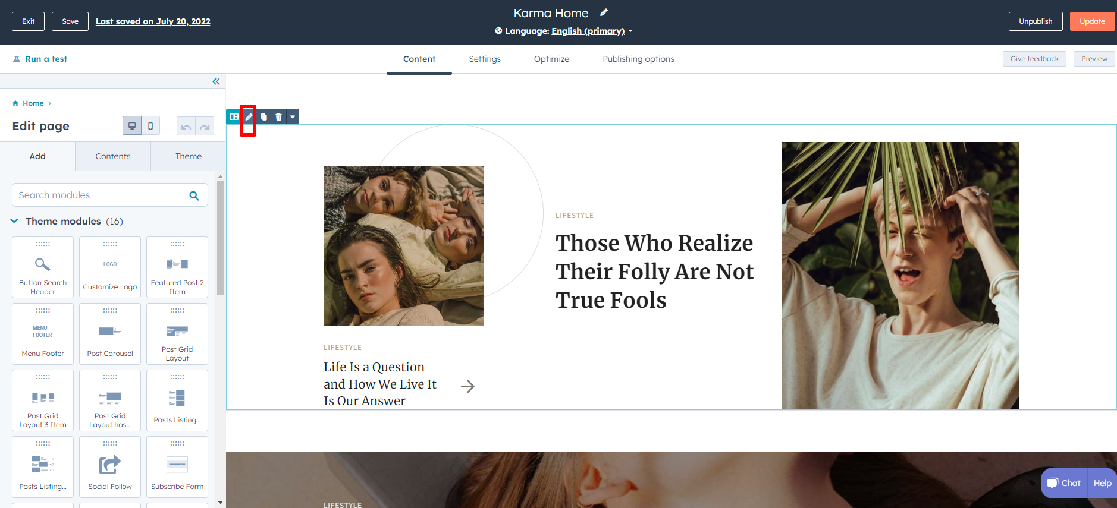
Task: Click the Search modules input field
Action: tap(101, 195)
